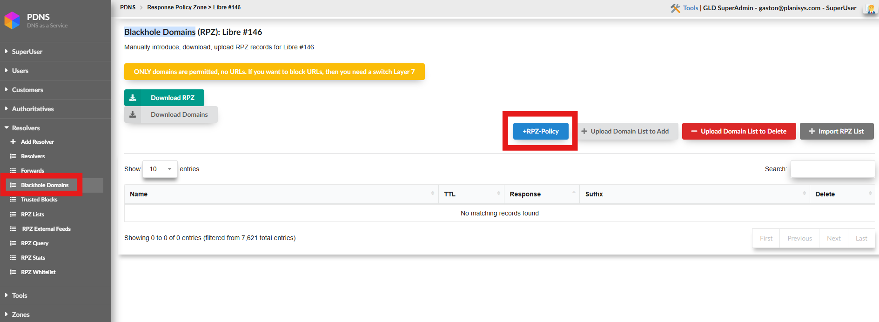
Task: Open the entries-per-page dropdown
Action: pyautogui.click(x=160, y=169)
